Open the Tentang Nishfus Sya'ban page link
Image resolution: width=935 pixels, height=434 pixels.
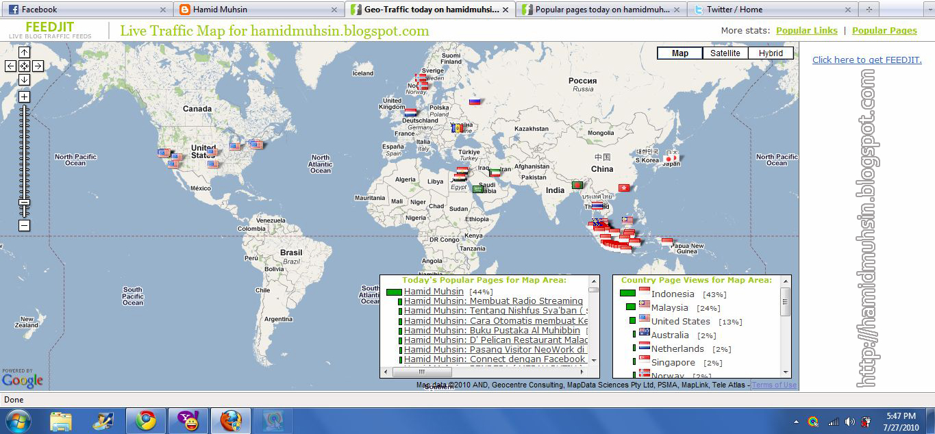[x=496, y=311]
